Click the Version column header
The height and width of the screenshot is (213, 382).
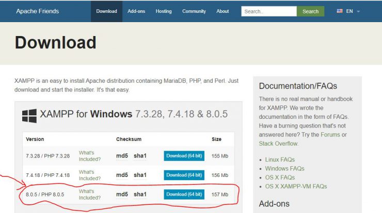[35, 139]
